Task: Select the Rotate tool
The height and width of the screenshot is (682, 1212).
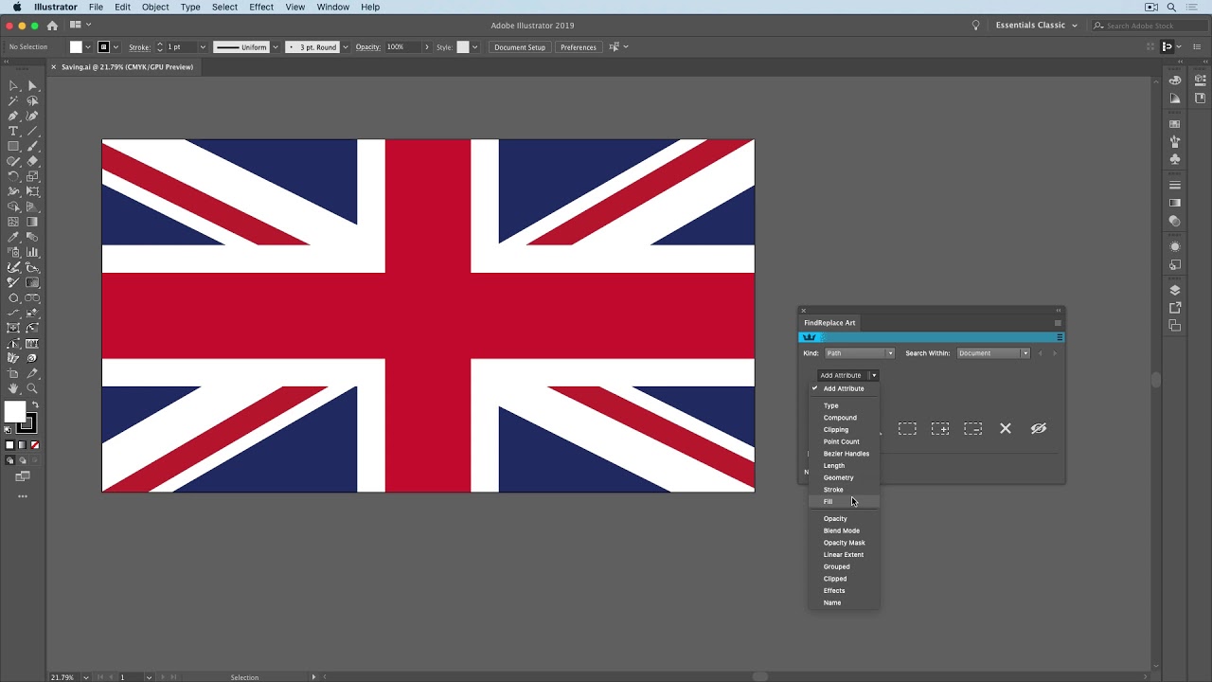Action: pyautogui.click(x=13, y=176)
